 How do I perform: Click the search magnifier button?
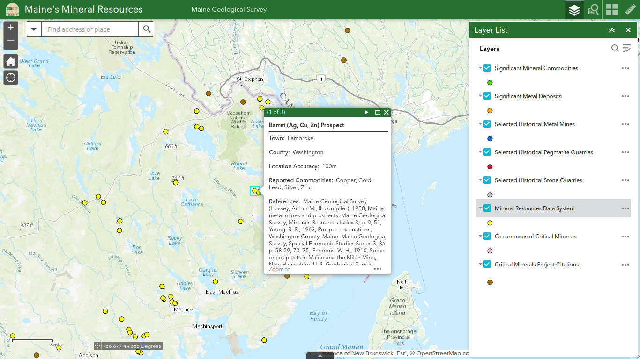coord(147,29)
